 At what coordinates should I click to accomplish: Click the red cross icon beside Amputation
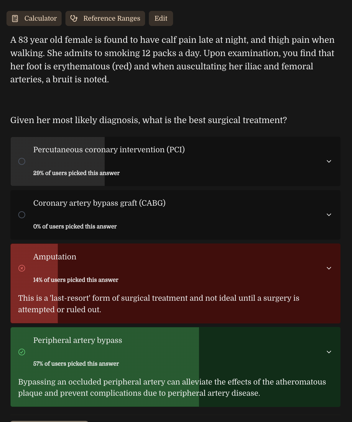pyautogui.click(x=22, y=268)
